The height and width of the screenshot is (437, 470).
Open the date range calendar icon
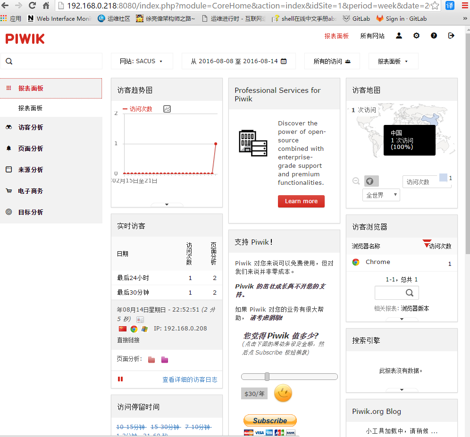point(284,61)
